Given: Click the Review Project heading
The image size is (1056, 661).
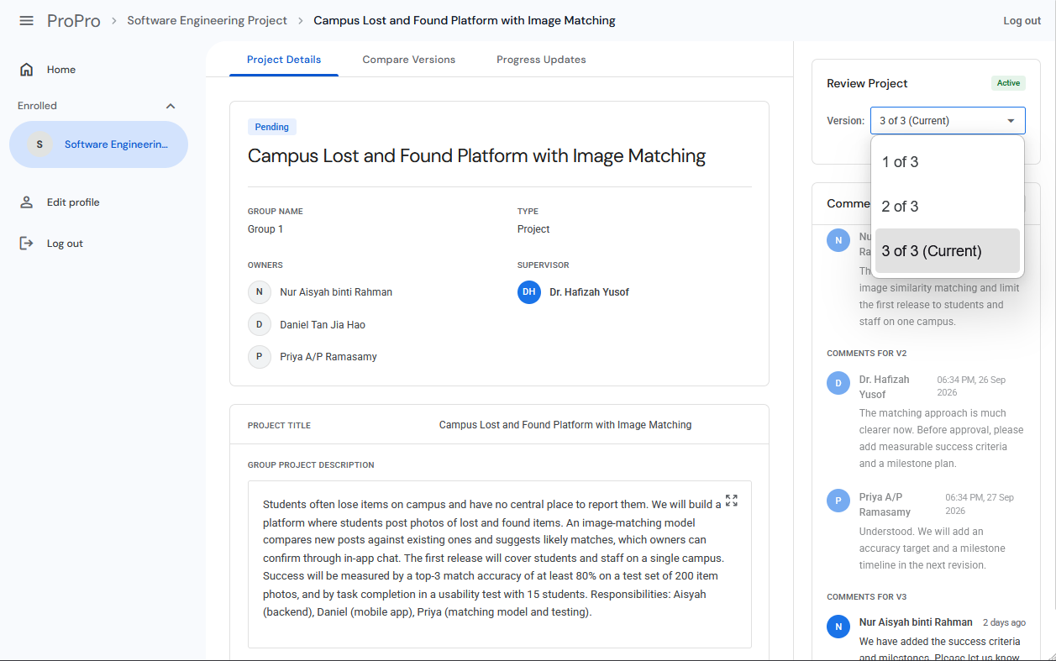Looking at the screenshot, I should click(x=867, y=83).
